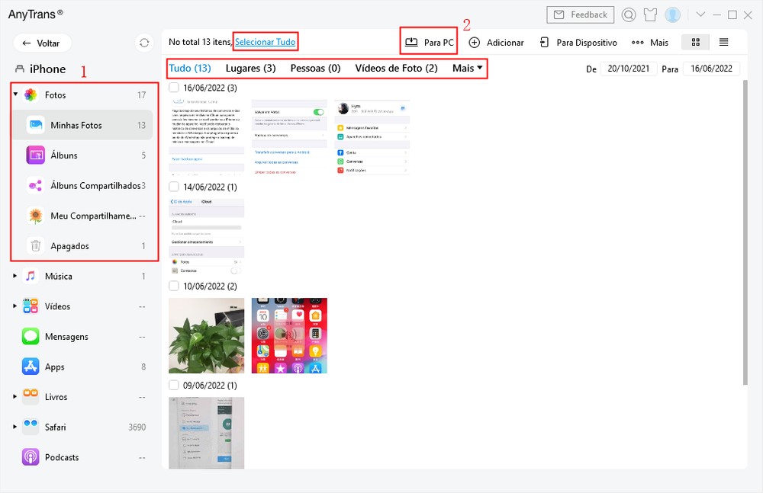Refresh the device content list
Image resolution: width=763 pixels, height=493 pixels.
(x=144, y=43)
